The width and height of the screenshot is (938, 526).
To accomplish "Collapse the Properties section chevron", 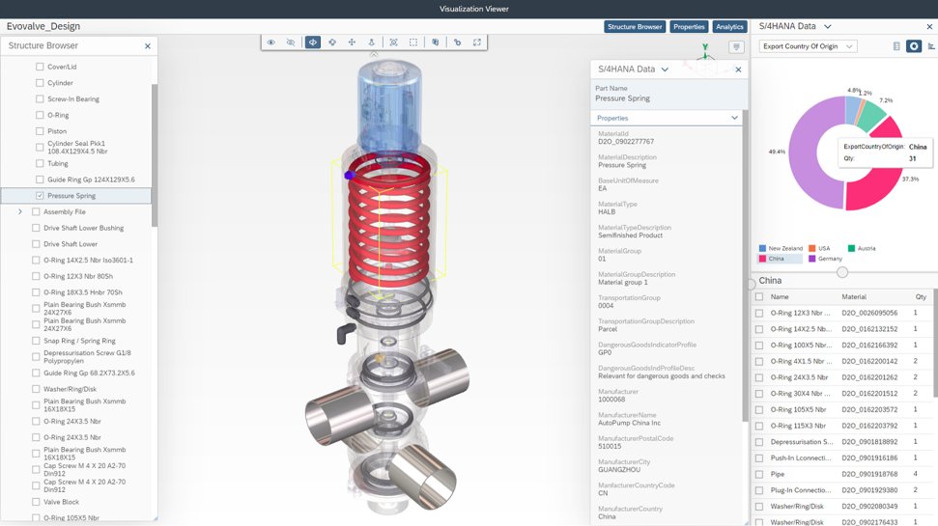I will 734,118.
